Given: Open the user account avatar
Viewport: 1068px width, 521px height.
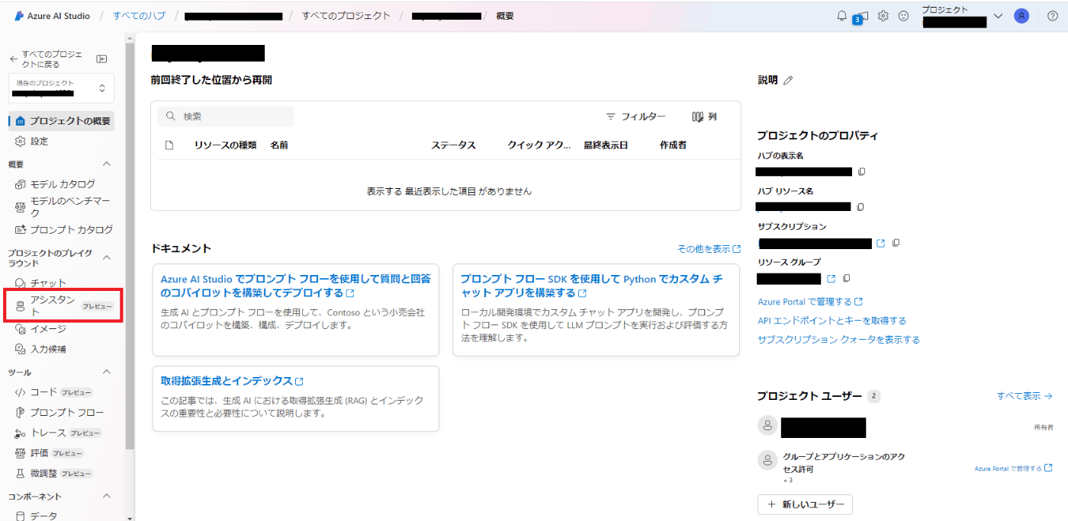Looking at the screenshot, I should click(1021, 16).
